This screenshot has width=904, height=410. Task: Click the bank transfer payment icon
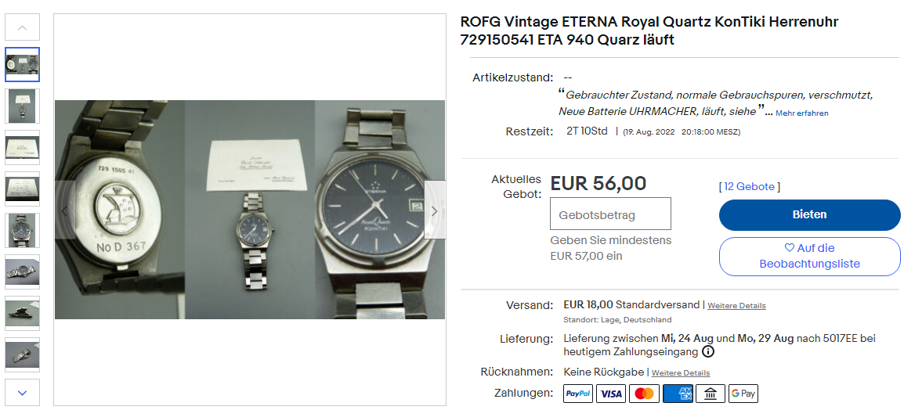click(x=711, y=394)
